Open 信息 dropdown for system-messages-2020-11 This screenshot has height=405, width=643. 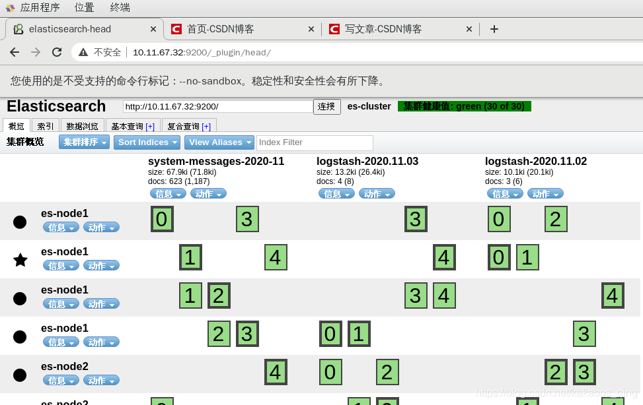[x=168, y=194]
